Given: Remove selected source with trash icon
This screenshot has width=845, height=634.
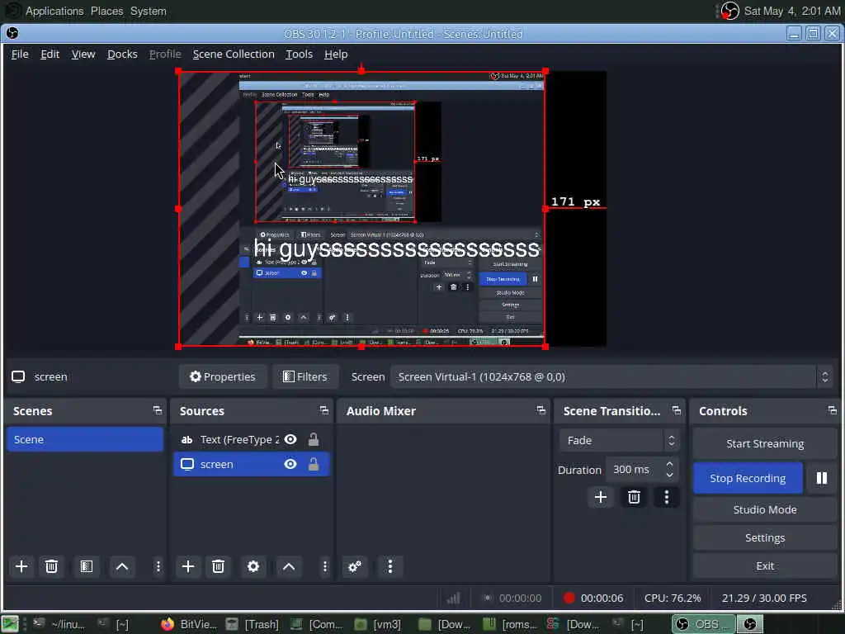Looking at the screenshot, I should 218,566.
